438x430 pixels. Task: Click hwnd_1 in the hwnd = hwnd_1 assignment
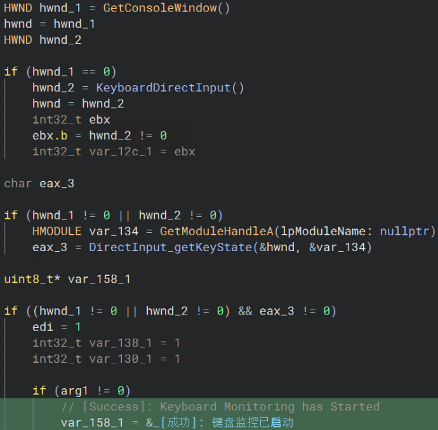[x=74, y=24]
